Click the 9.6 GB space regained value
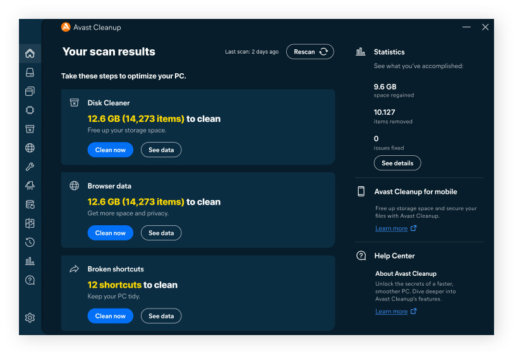513x354 pixels. 385,86
